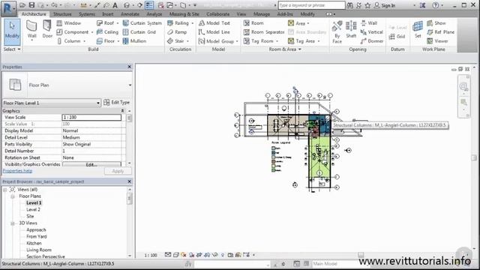Collapse the Views (all) tree node
Screen dimensions: 480x270
click(5, 190)
